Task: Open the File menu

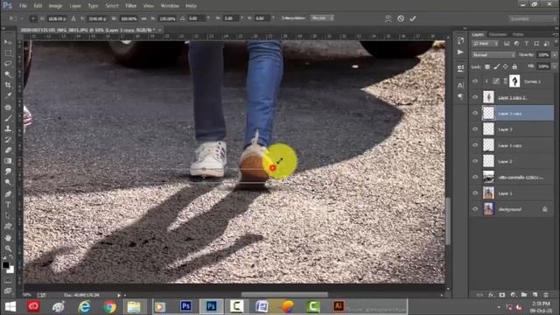Action: pyautogui.click(x=23, y=6)
